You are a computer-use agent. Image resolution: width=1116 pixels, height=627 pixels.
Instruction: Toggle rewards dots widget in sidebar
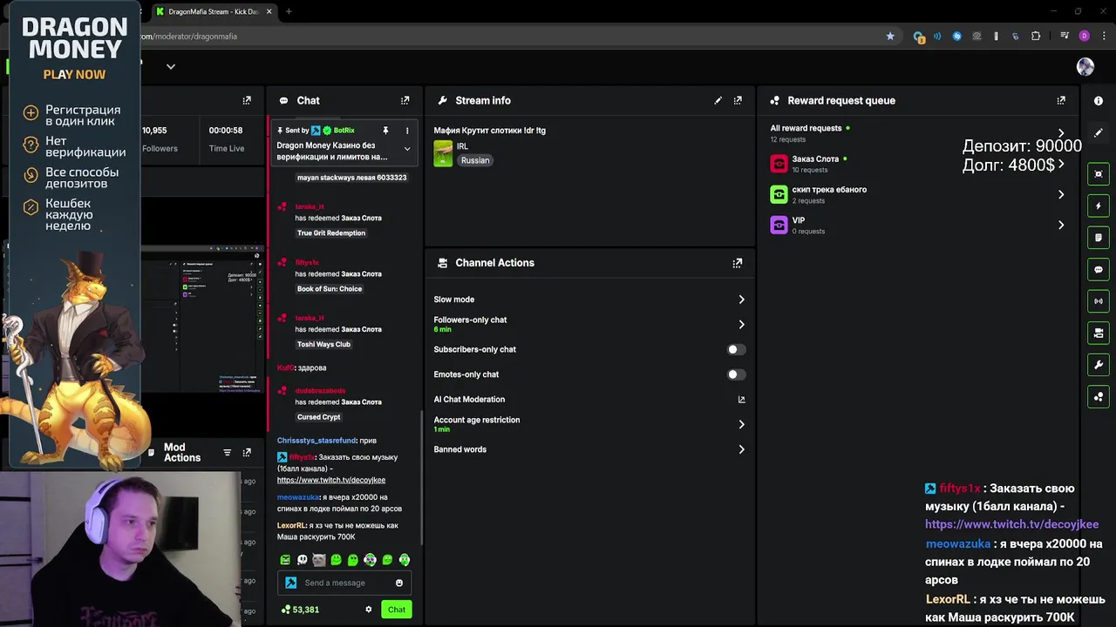pyautogui.click(x=1099, y=397)
